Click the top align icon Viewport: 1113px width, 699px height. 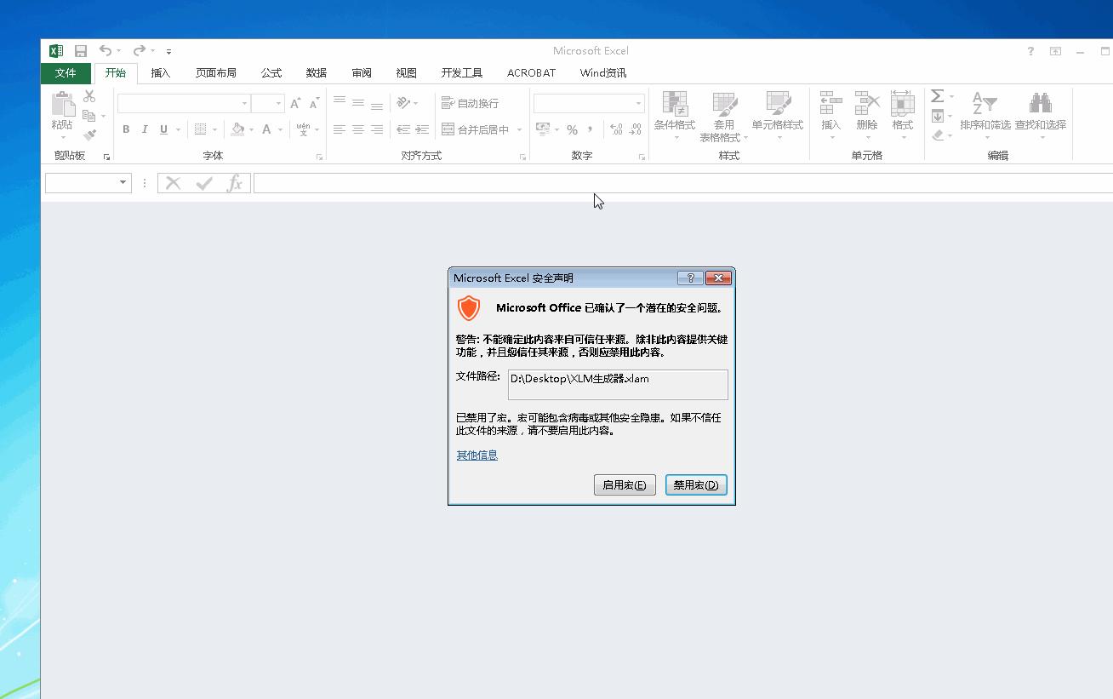[x=340, y=102]
